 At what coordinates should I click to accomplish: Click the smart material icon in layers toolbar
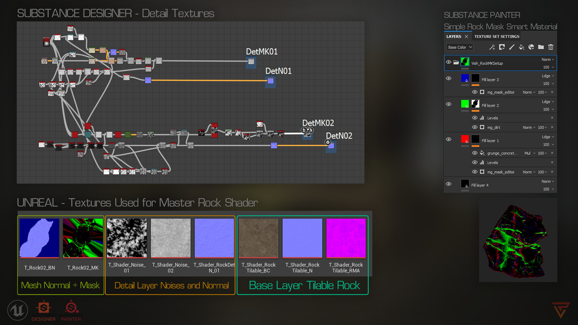click(x=502, y=47)
